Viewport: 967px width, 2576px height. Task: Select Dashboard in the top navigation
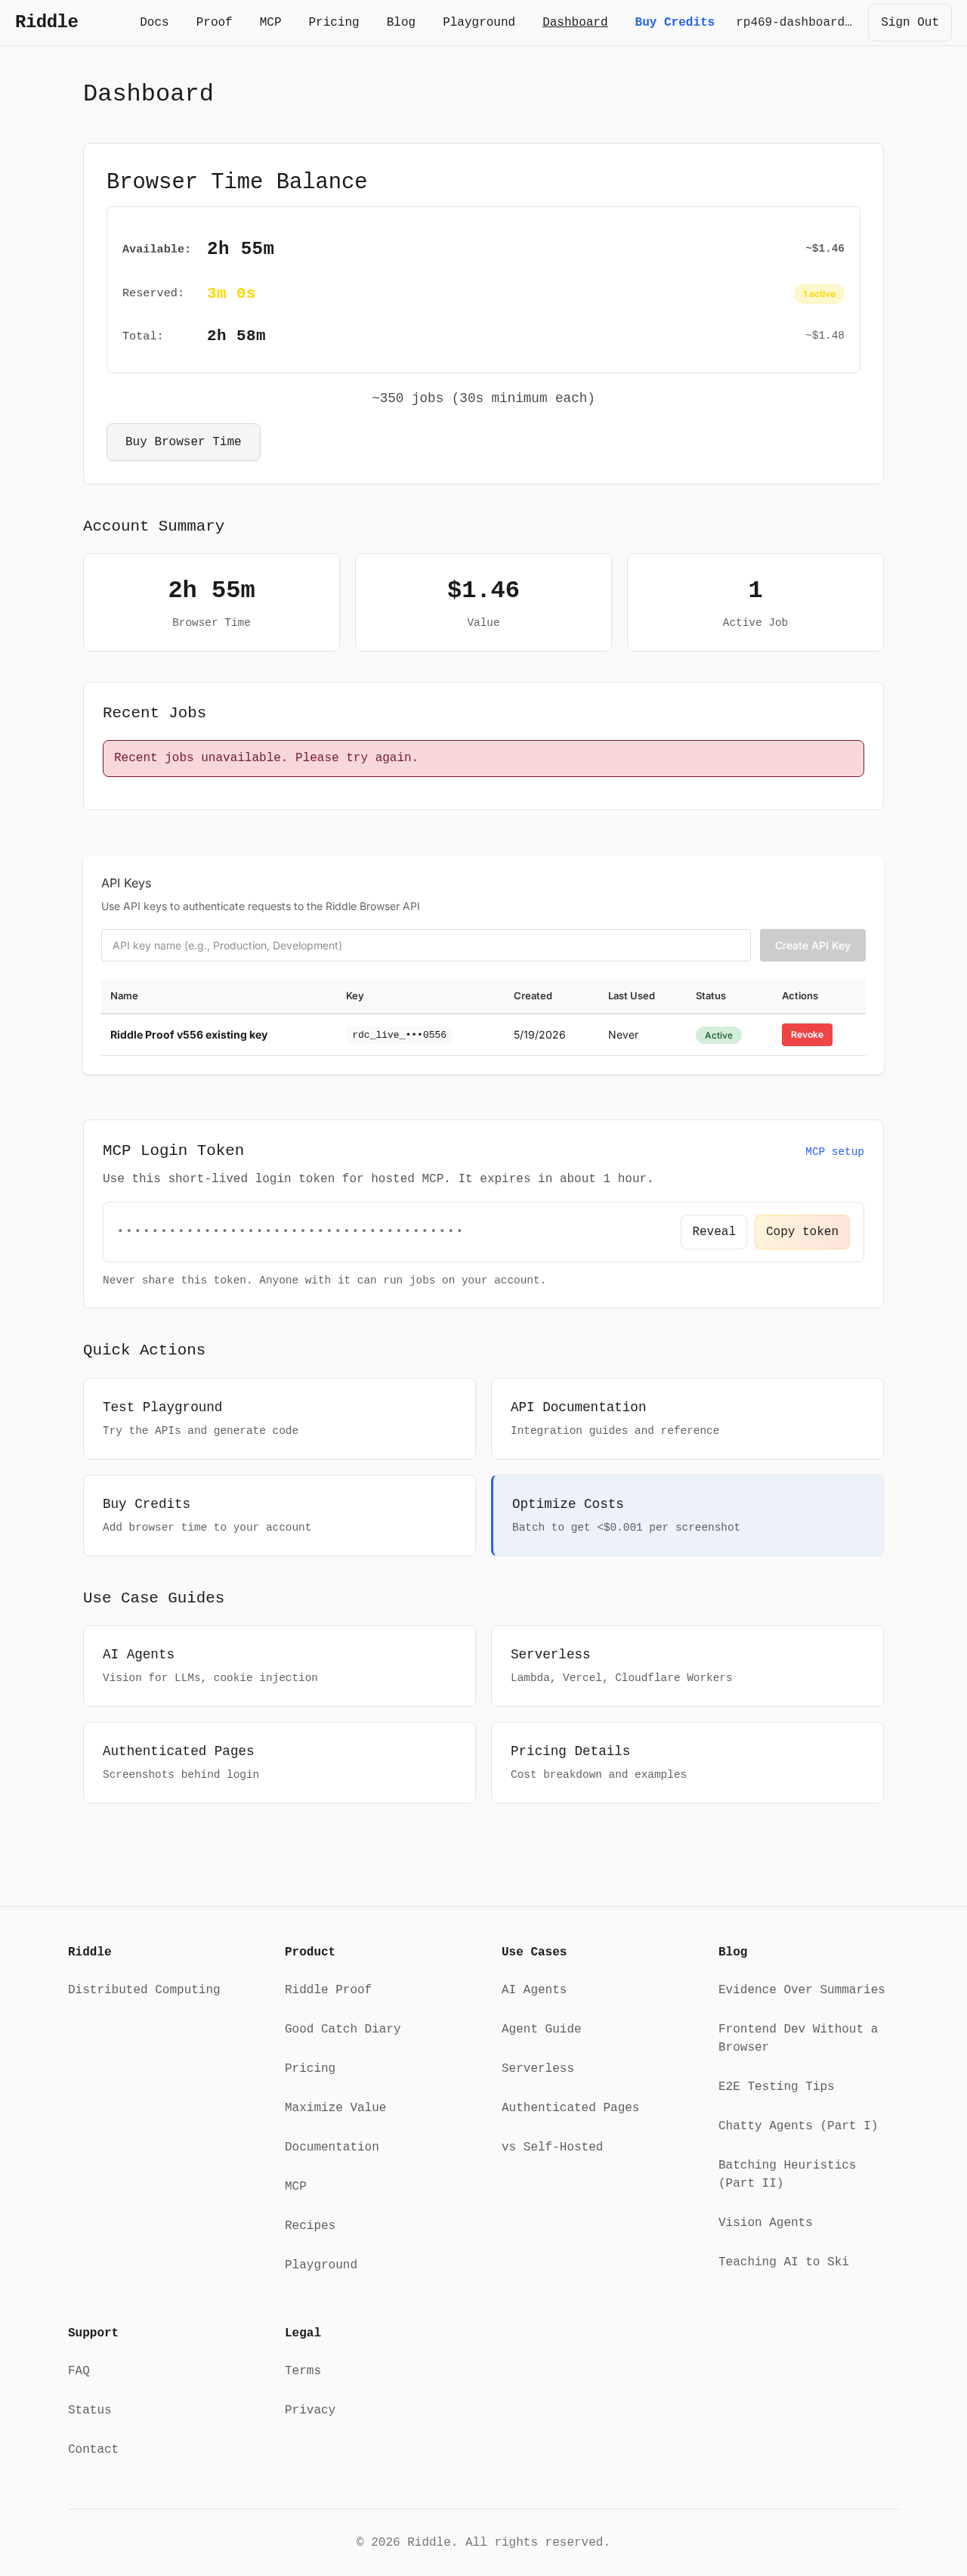574,22
